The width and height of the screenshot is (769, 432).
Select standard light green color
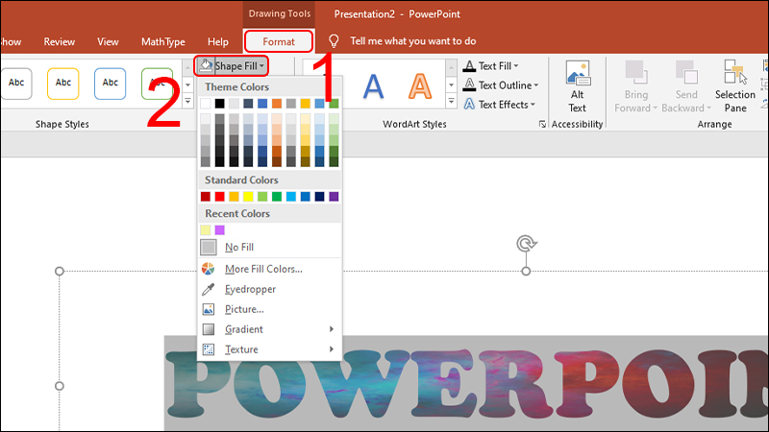coord(262,197)
